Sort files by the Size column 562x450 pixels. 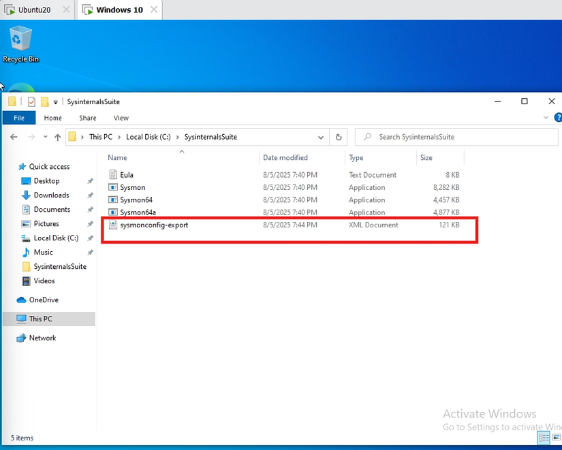pos(426,158)
